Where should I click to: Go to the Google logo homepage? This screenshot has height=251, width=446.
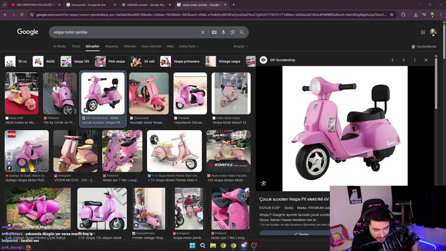tap(28, 32)
